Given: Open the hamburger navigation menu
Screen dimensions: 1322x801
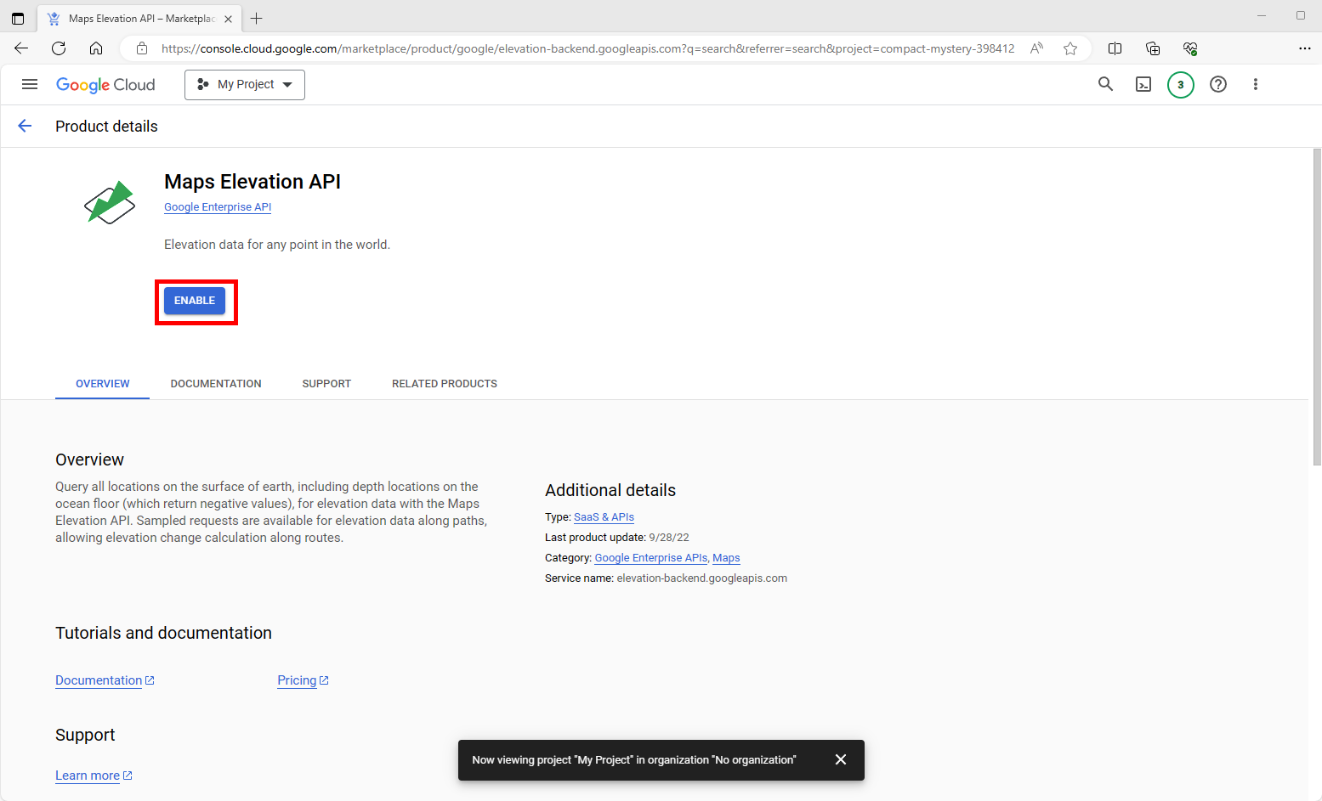Looking at the screenshot, I should 30,84.
